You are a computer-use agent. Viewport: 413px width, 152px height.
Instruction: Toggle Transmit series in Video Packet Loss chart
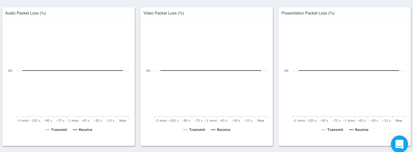(x=194, y=130)
